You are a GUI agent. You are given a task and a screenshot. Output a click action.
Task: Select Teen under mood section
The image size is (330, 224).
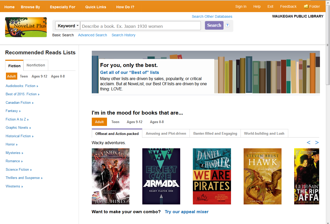115,122
